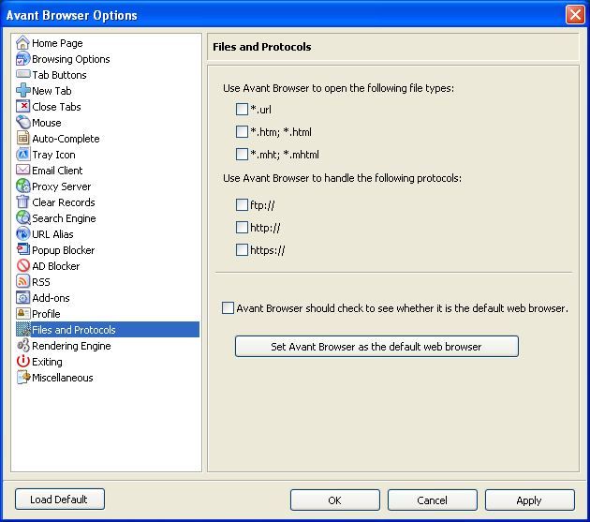Click the New Tab plus icon
The height and width of the screenshot is (522, 590).
tap(22, 91)
